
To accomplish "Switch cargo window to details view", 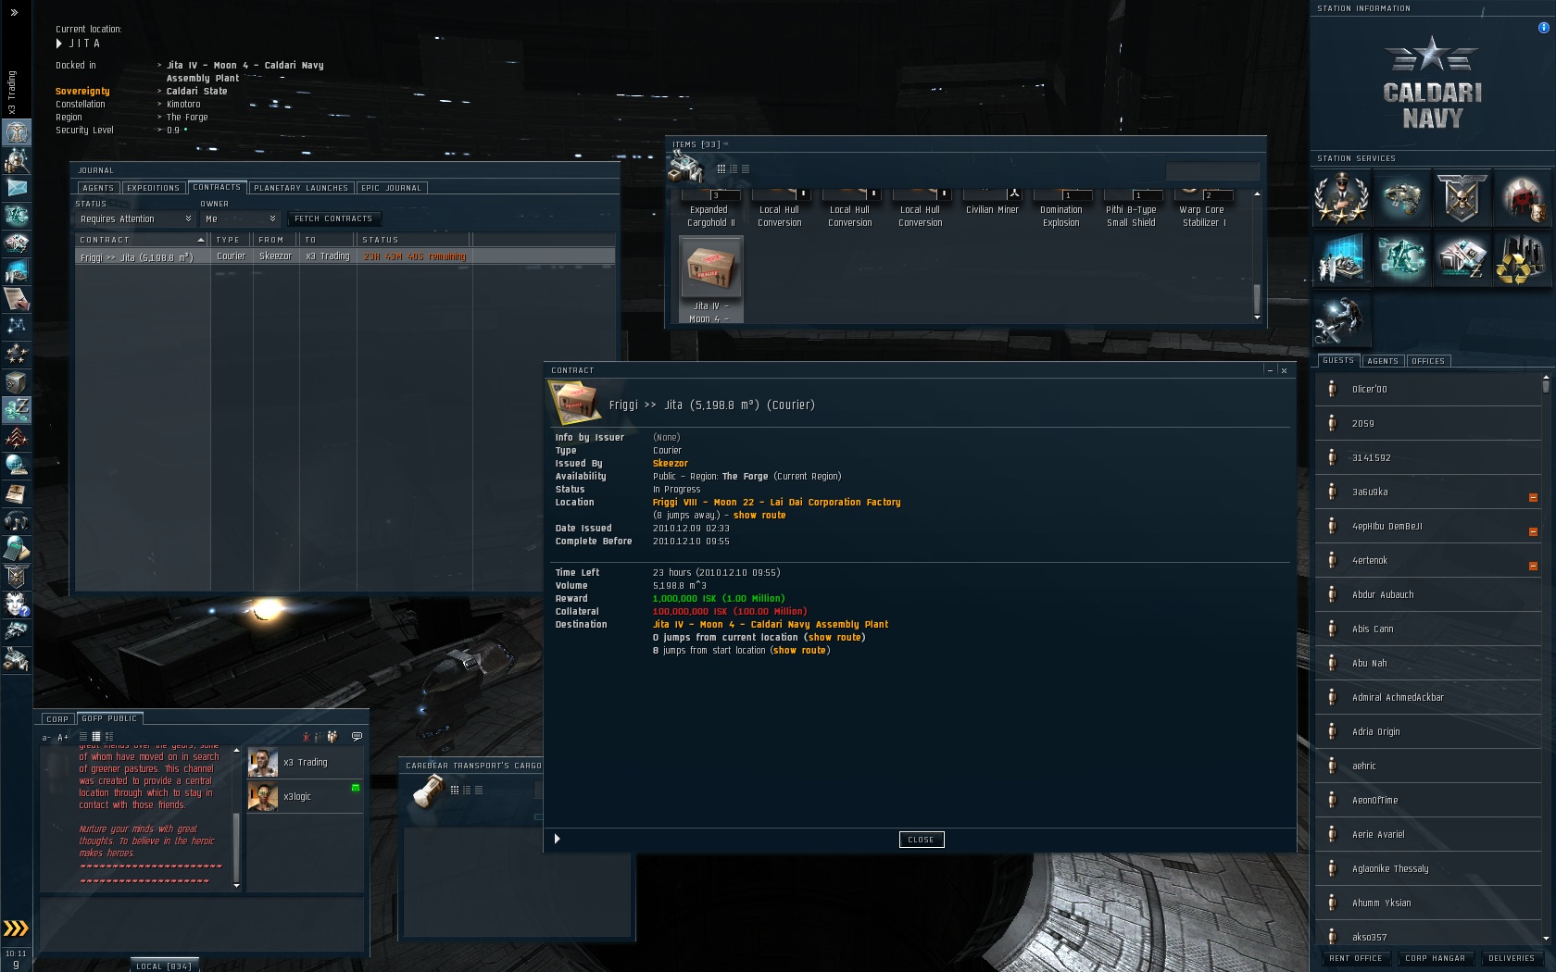I will [x=467, y=790].
